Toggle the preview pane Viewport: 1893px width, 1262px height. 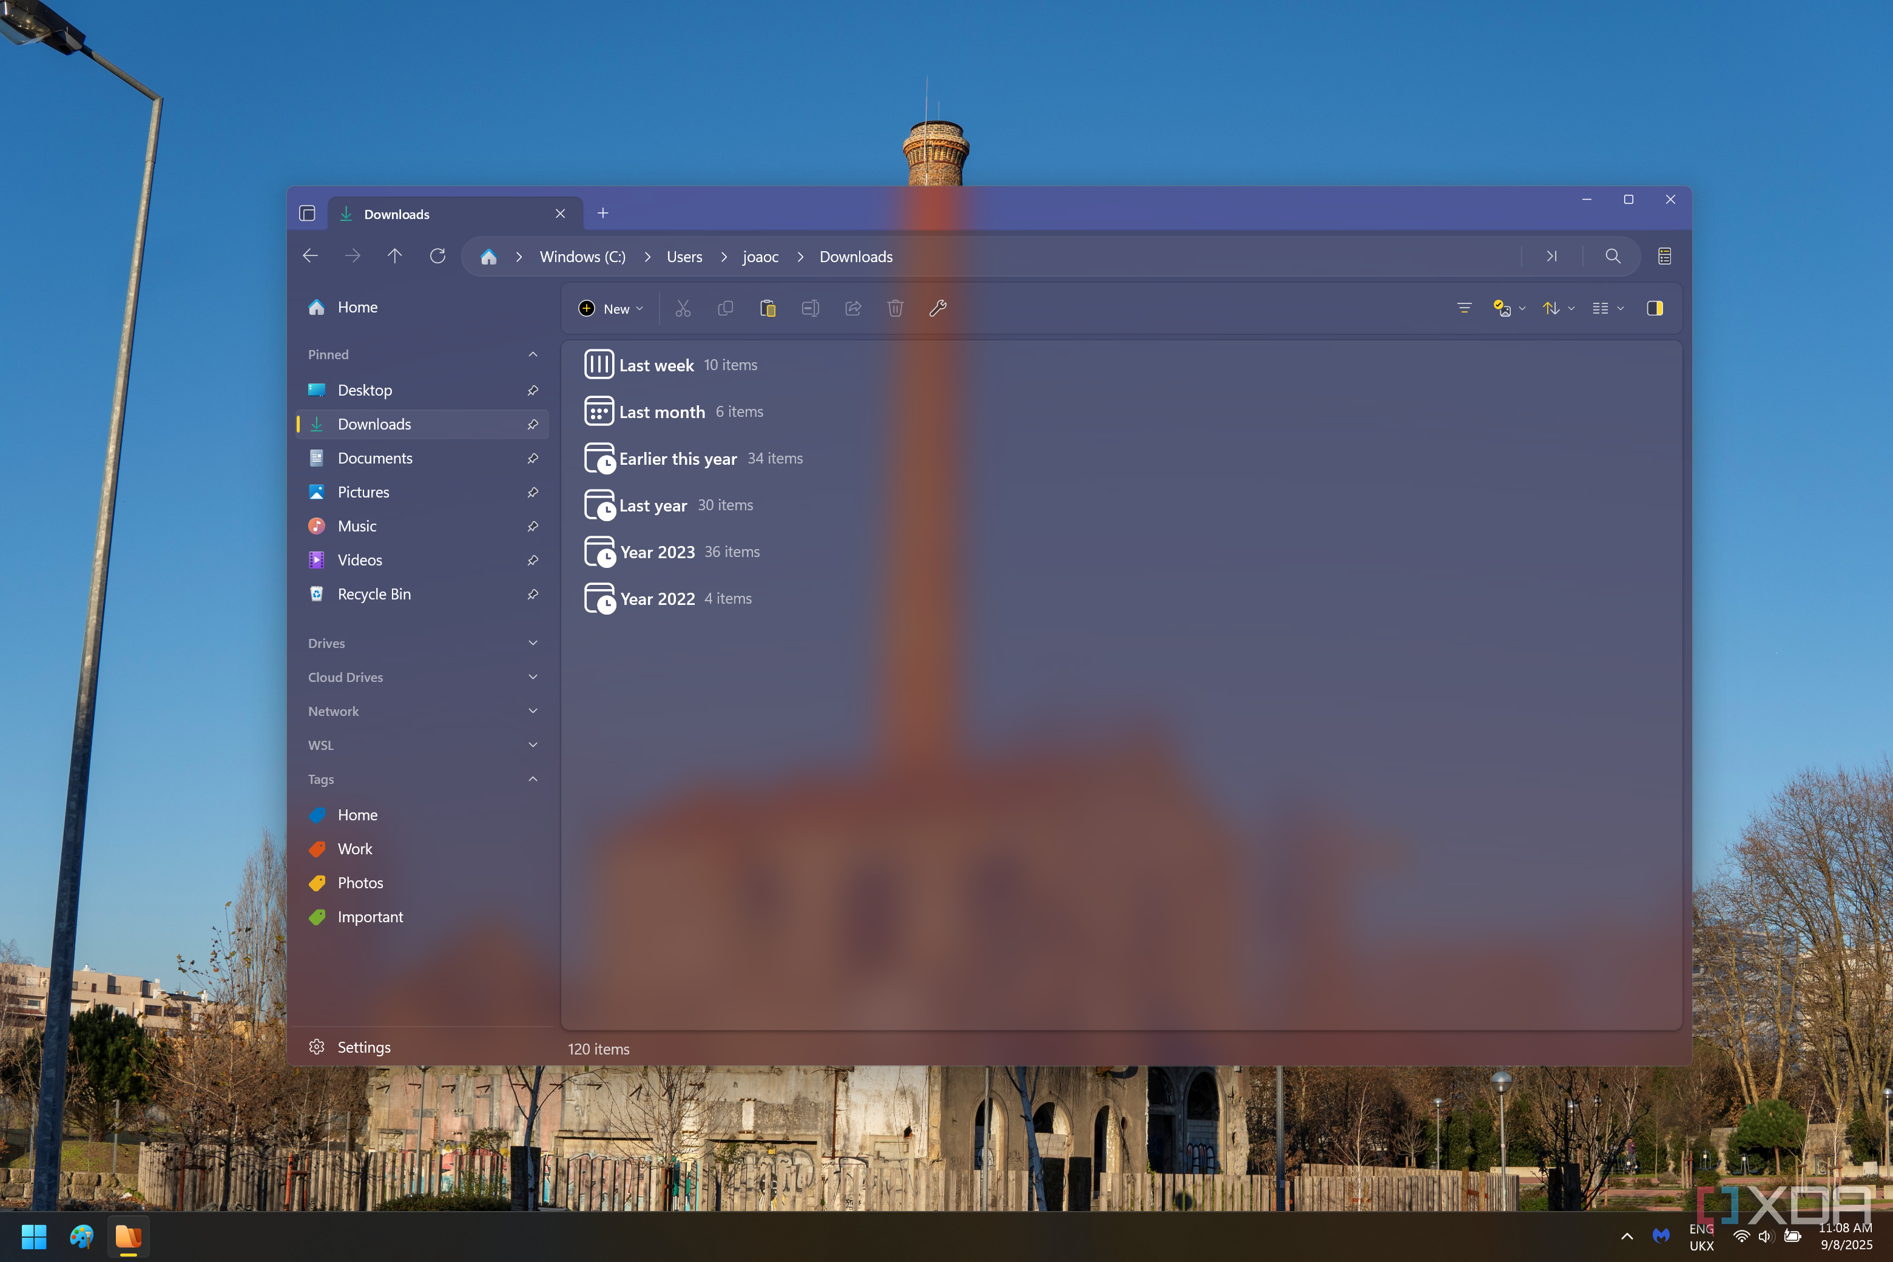point(1655,308)
